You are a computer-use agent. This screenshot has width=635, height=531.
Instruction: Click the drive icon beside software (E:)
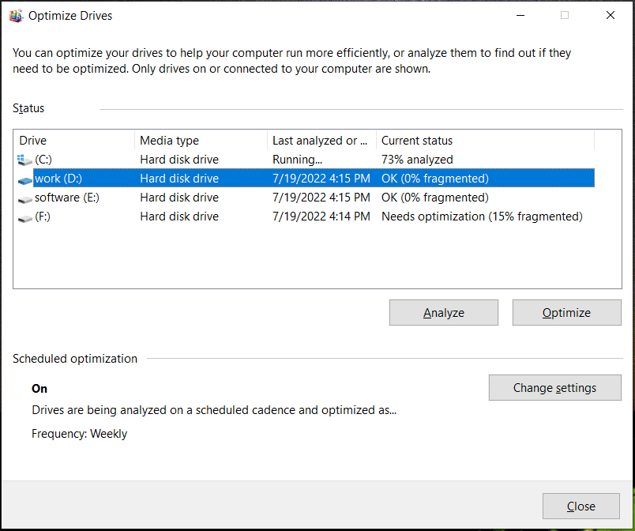pyautogui.click(x=24, y=197)
